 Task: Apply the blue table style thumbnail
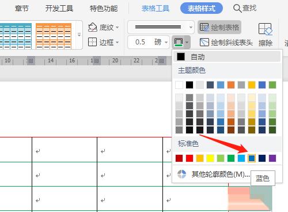point(16,36)
